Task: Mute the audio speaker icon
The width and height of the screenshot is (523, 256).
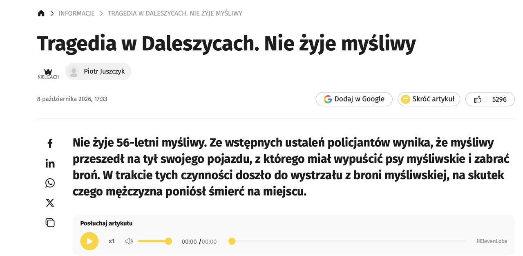Action: (129, 241)
